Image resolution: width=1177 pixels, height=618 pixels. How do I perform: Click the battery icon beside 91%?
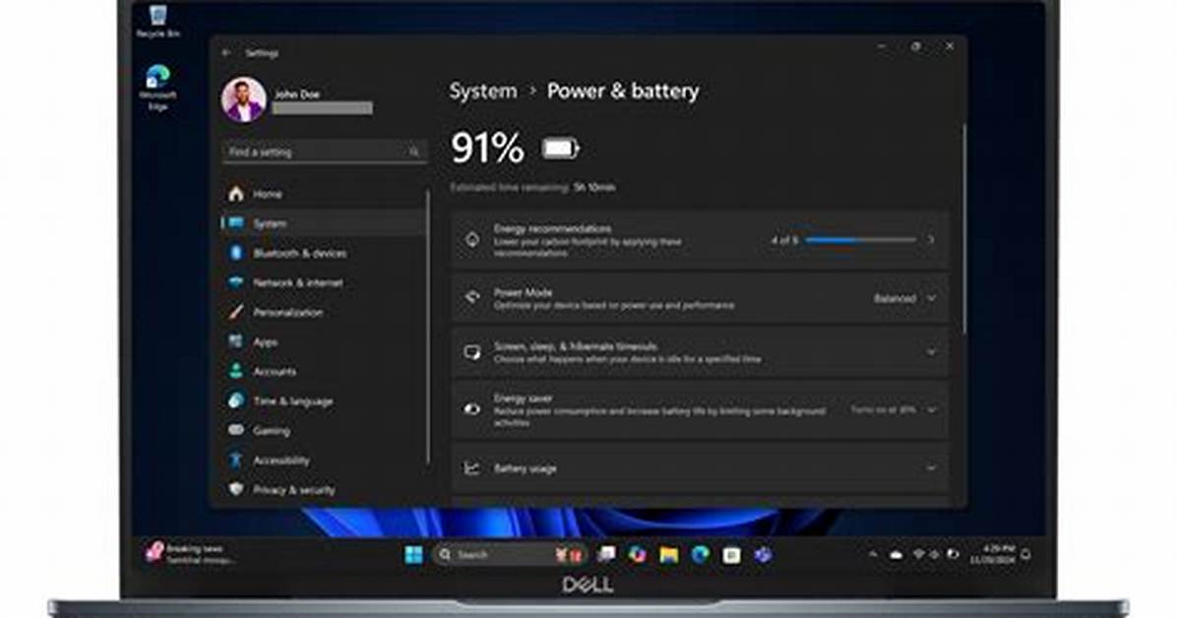point(561,149)
